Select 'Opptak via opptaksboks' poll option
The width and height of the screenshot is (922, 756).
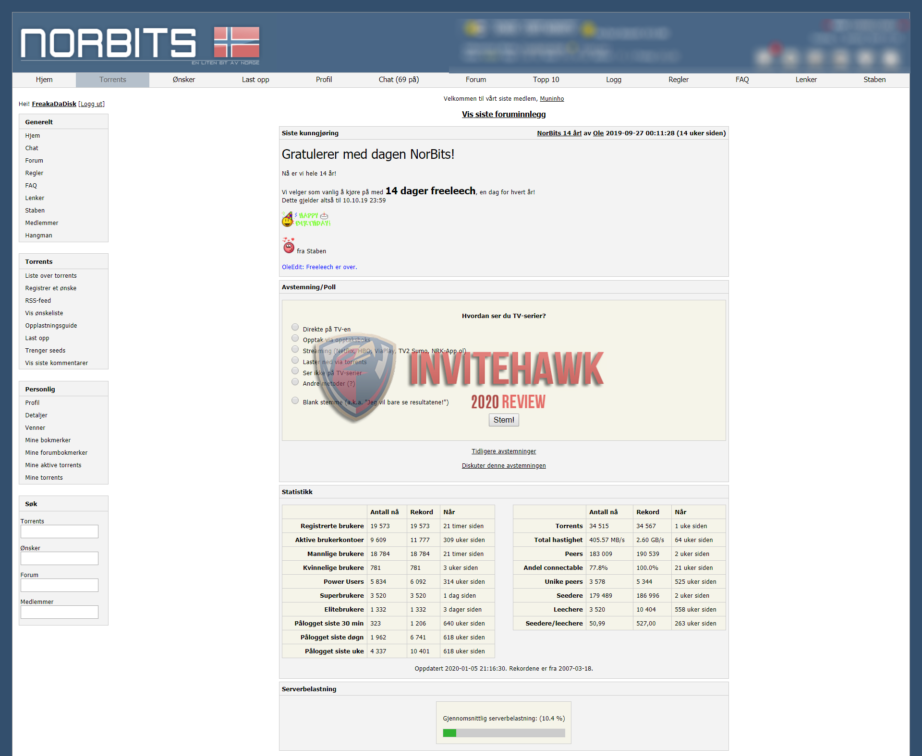coord(295,338)
